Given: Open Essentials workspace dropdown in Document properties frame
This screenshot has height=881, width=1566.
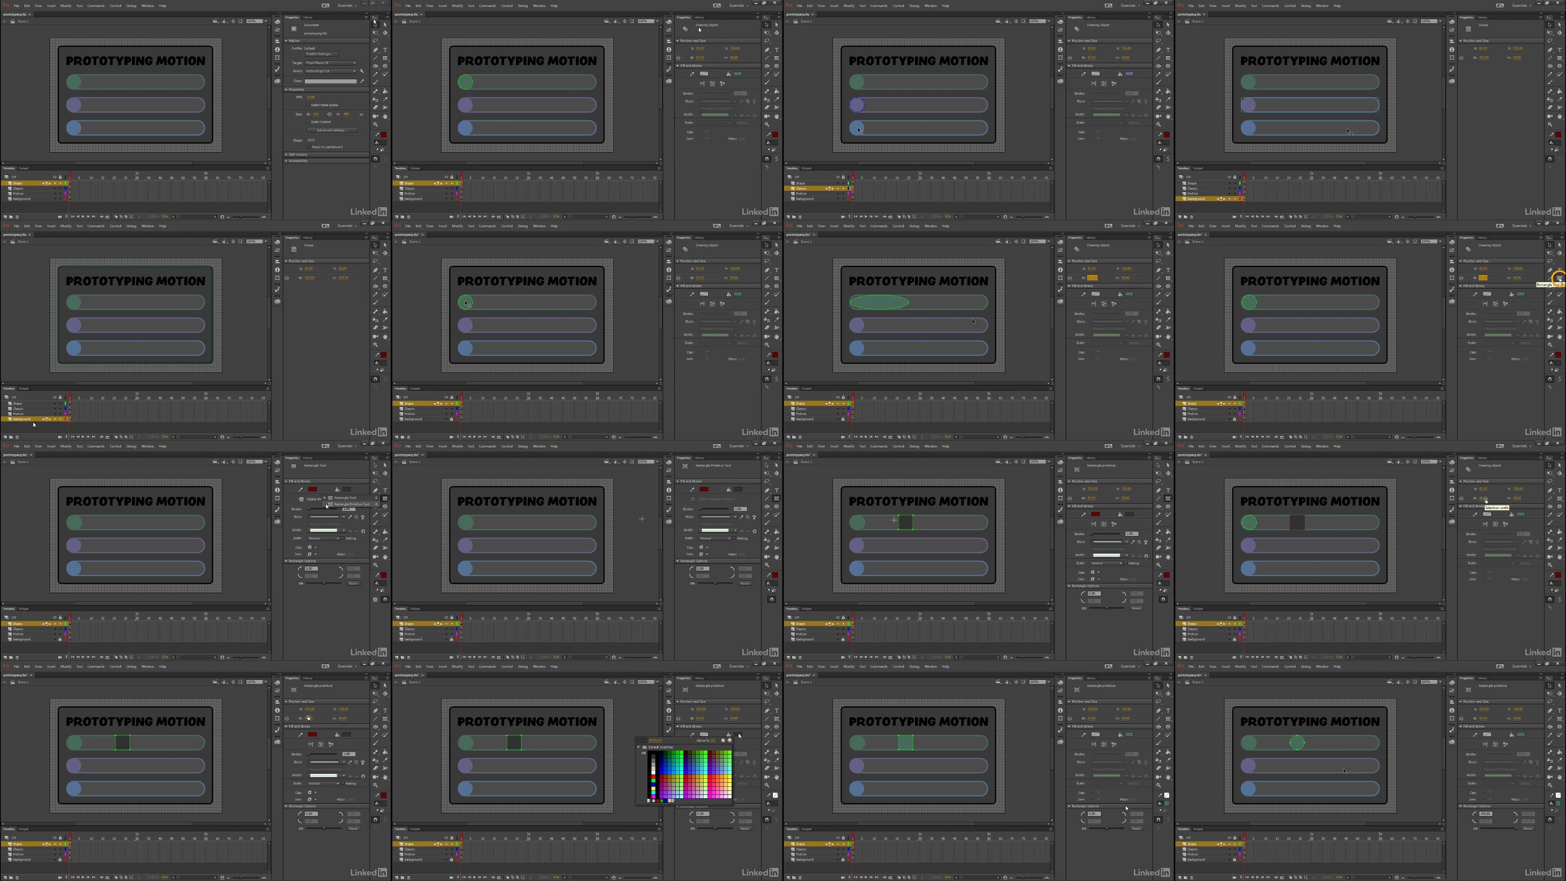Looking at the screenshot, I should click(347, 5).
